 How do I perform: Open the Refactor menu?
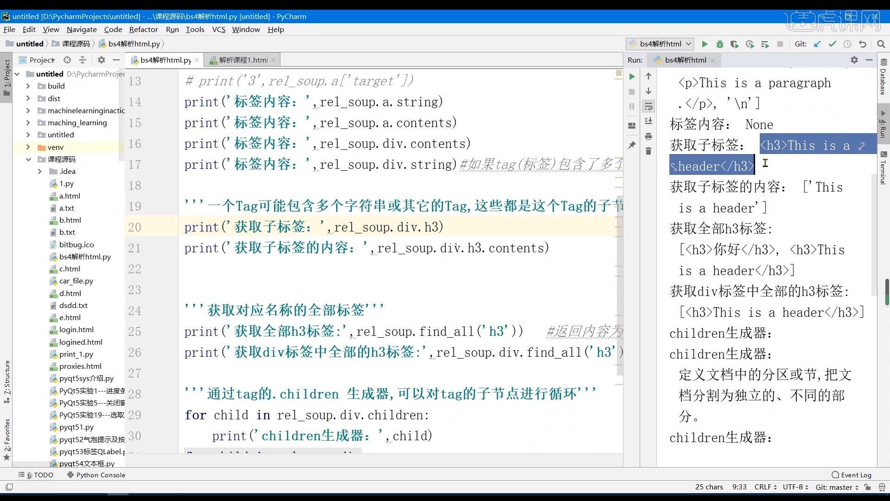coord(144,29)
